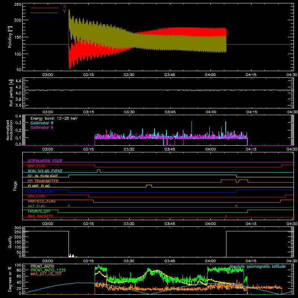Click the Quality curve rising edge near 04:05
The image size is (298, 298).
coord(226,244)
